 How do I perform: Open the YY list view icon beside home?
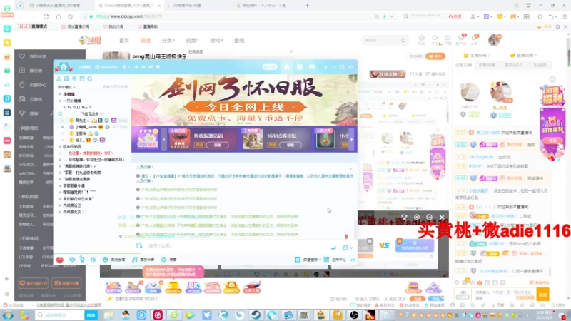click(x=299, y=67)
